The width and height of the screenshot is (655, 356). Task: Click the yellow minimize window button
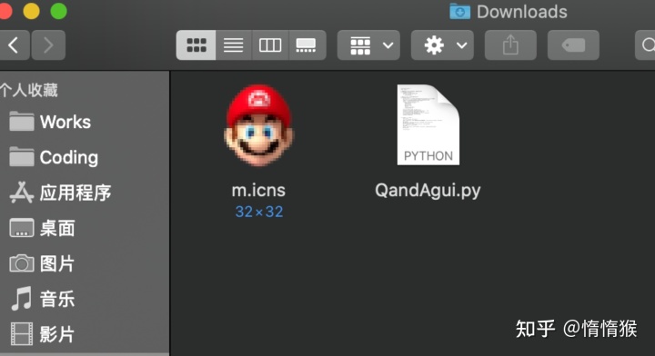[x=31, y=11]
